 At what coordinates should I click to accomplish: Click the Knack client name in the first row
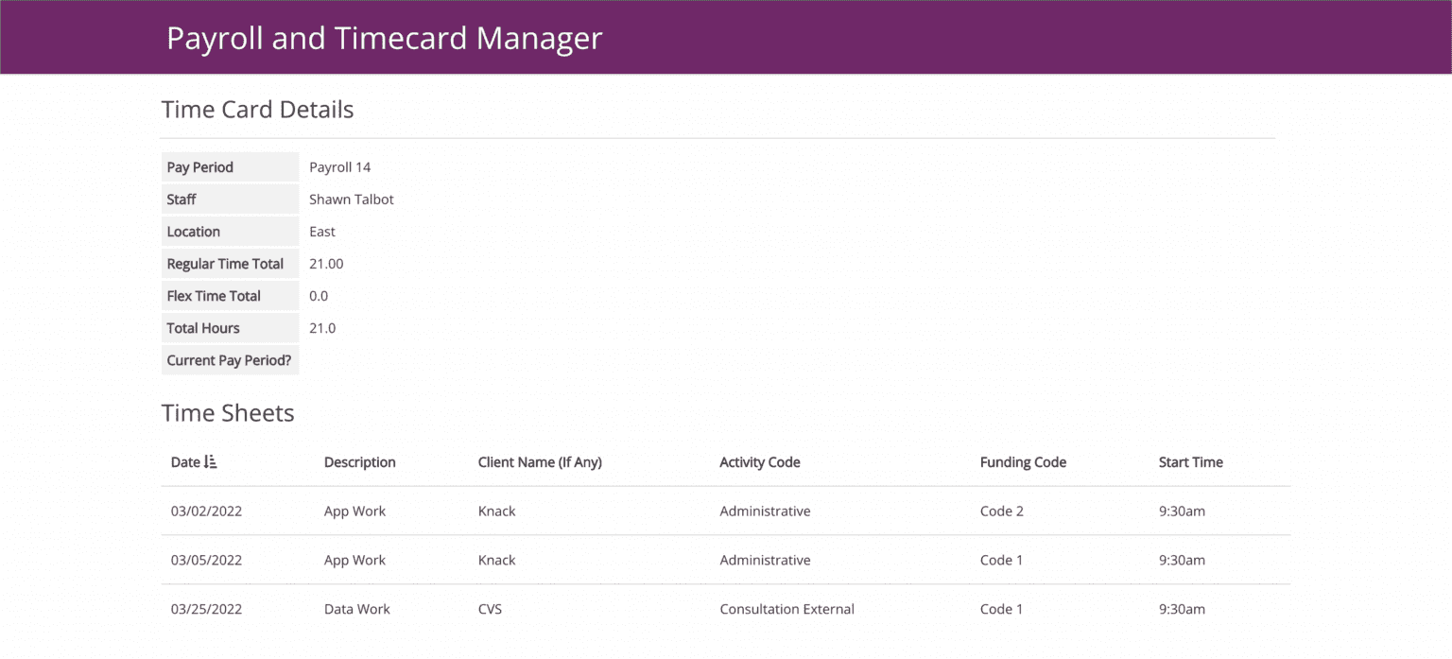496,511
